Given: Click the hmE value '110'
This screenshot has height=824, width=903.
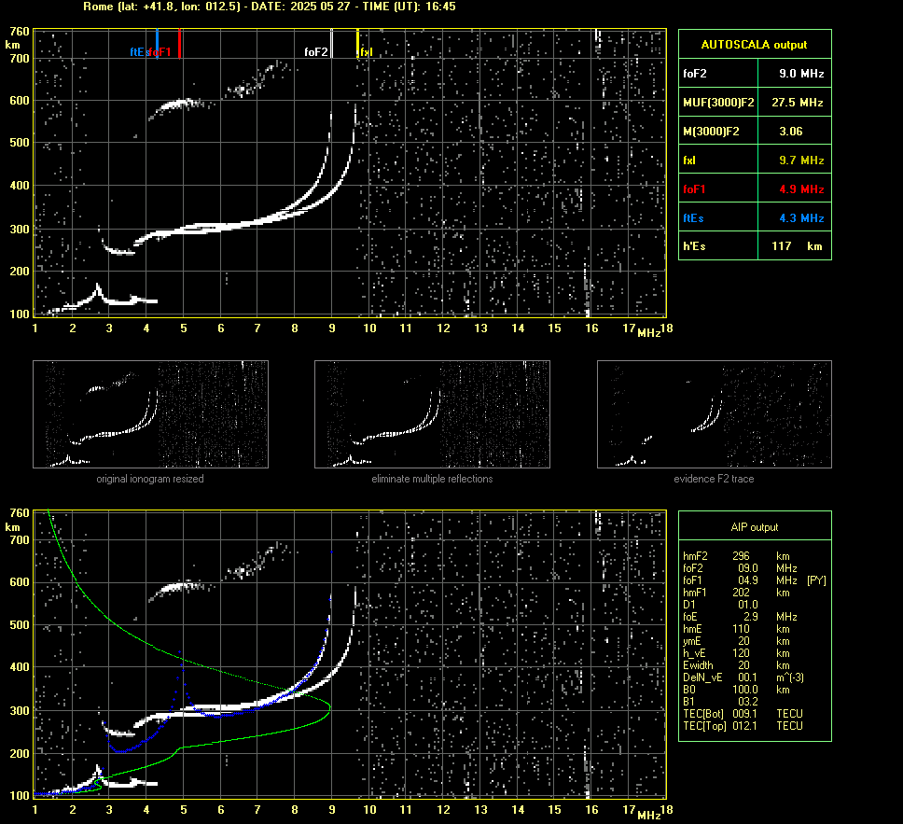Looking at the screenshot, I should pyautogui.click(x=741, y=629).
